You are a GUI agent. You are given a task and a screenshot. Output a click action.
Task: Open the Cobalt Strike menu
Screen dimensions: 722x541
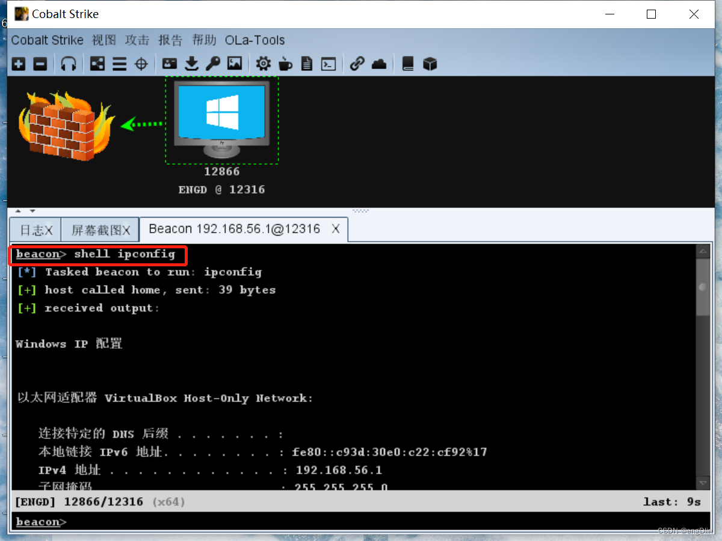tap(48, 40)
